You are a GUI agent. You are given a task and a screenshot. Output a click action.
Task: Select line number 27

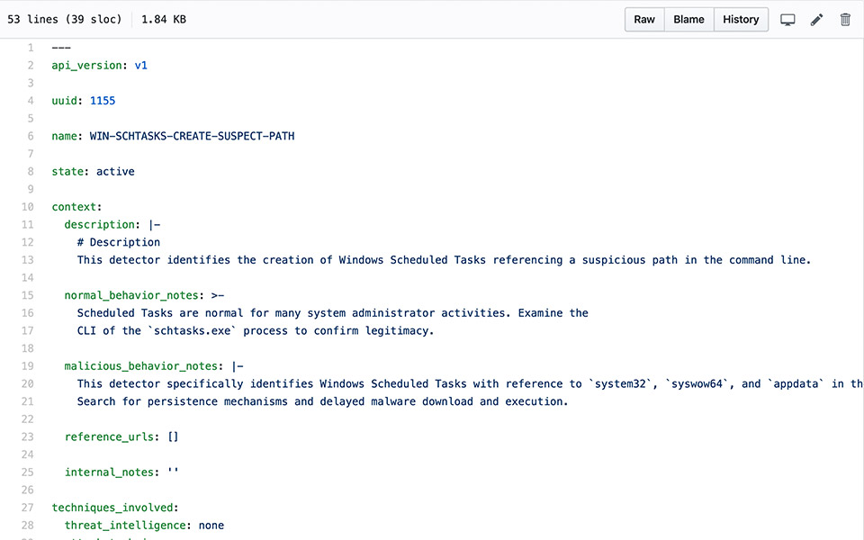(x=28, y=508)
